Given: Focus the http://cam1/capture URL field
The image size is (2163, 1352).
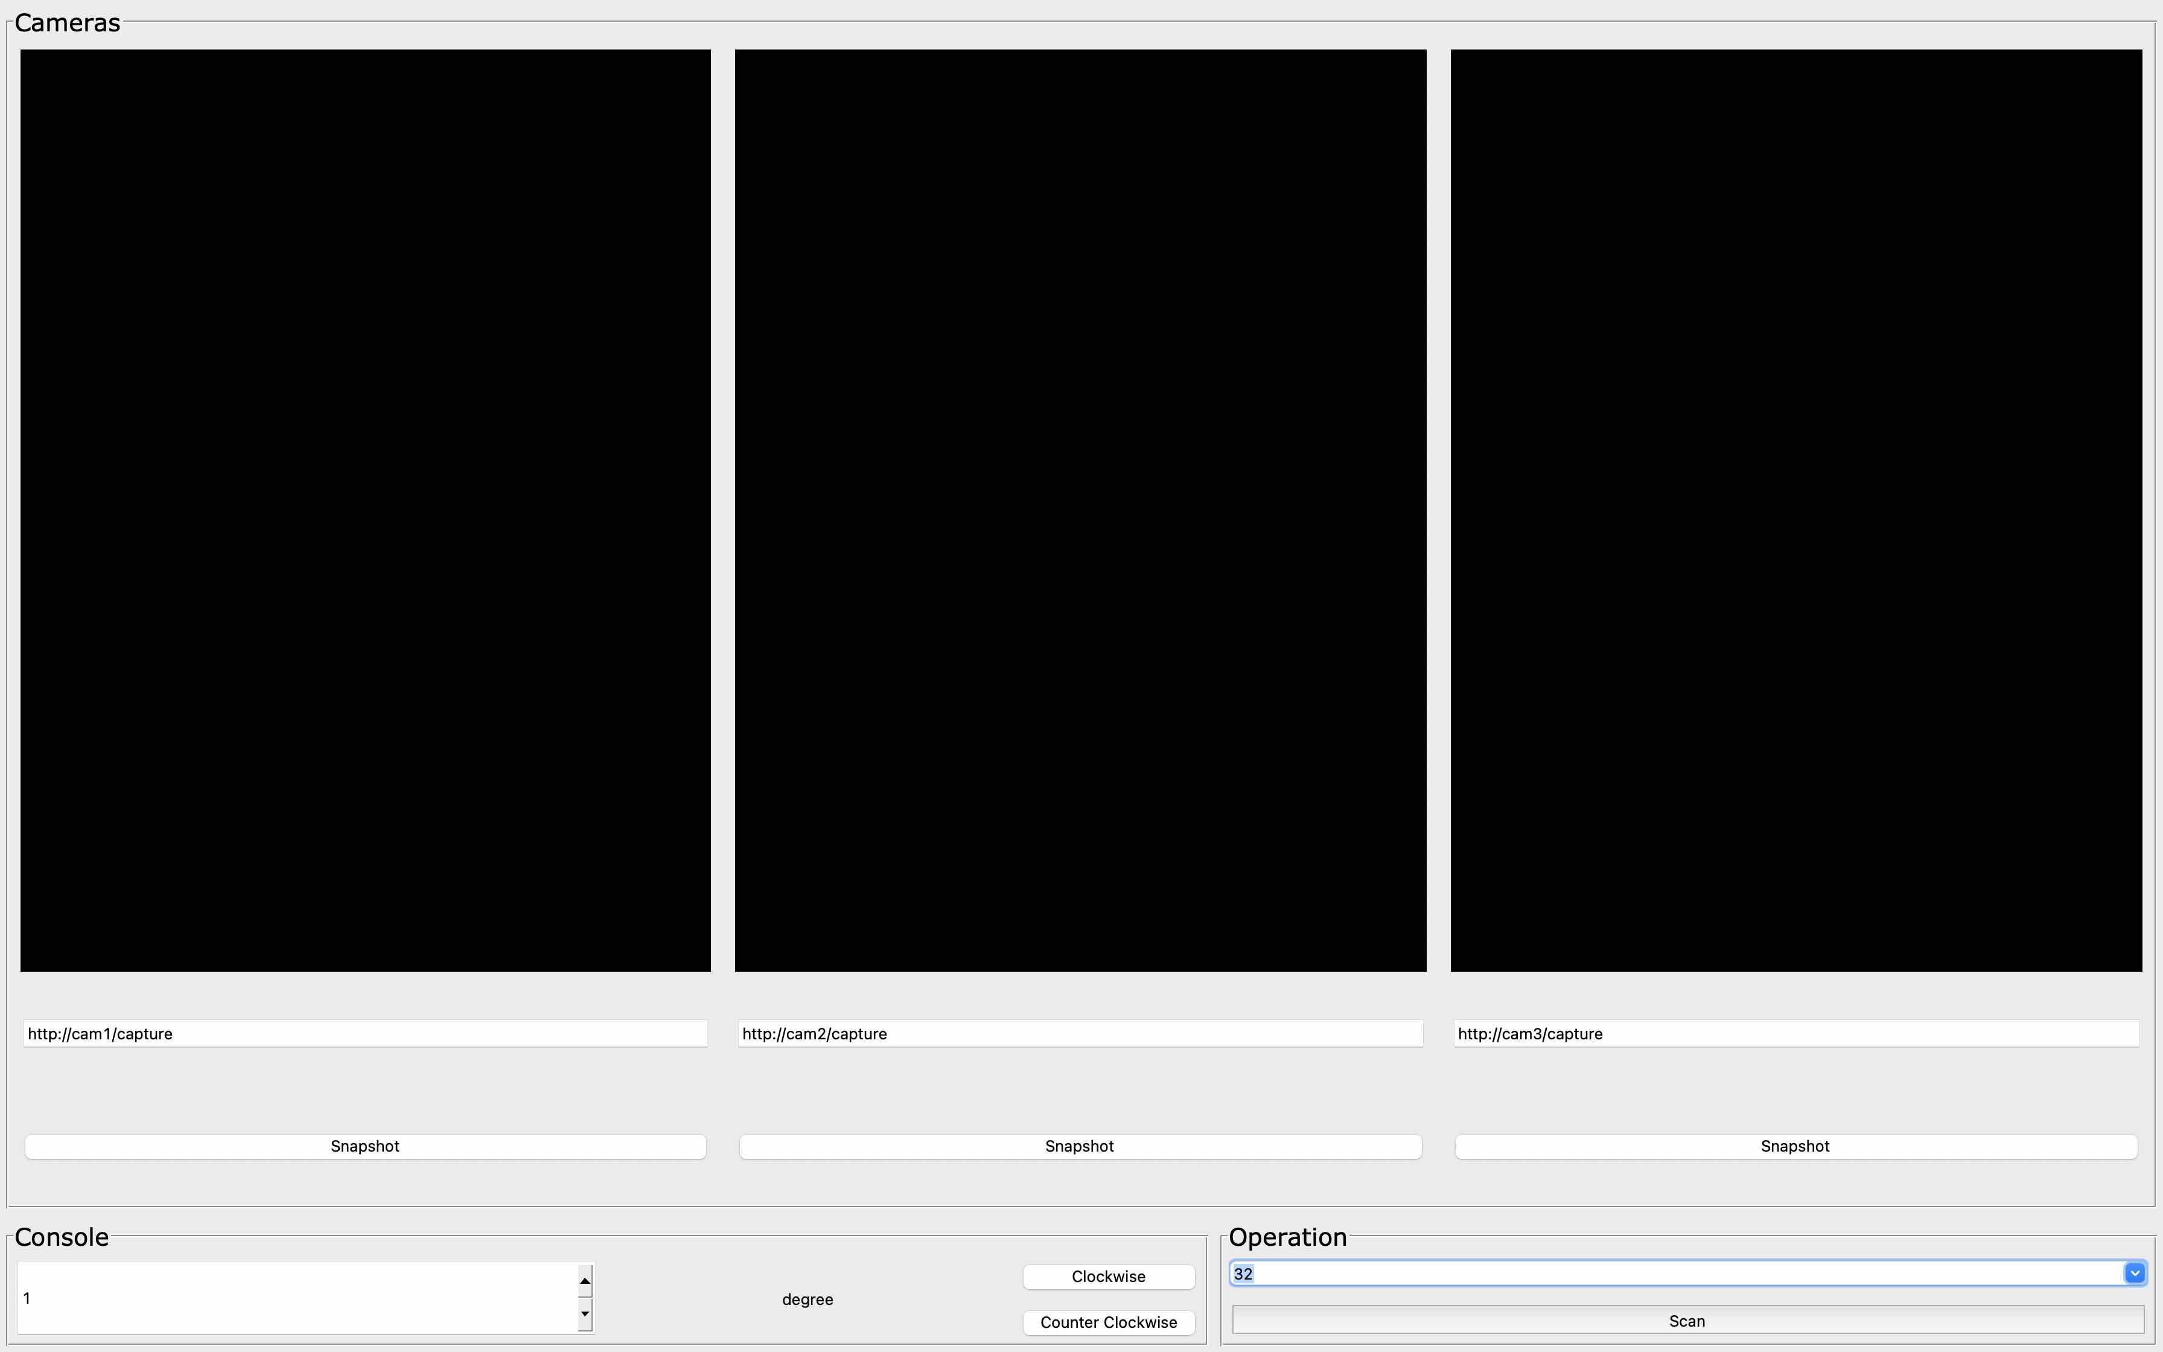Looking at the screenshot, I should [x=365, y=1034].
